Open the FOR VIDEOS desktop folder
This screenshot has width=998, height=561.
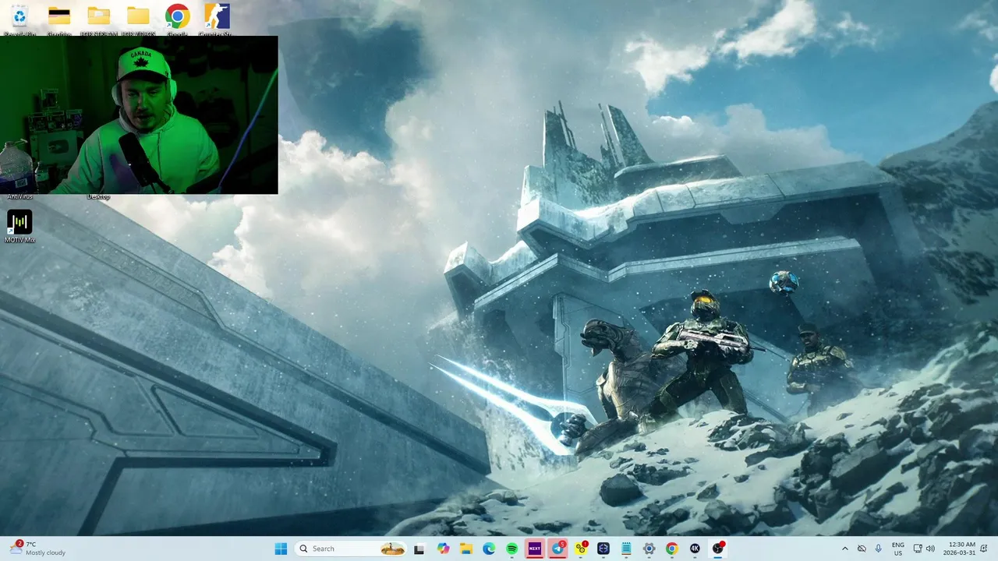(138, 18)
